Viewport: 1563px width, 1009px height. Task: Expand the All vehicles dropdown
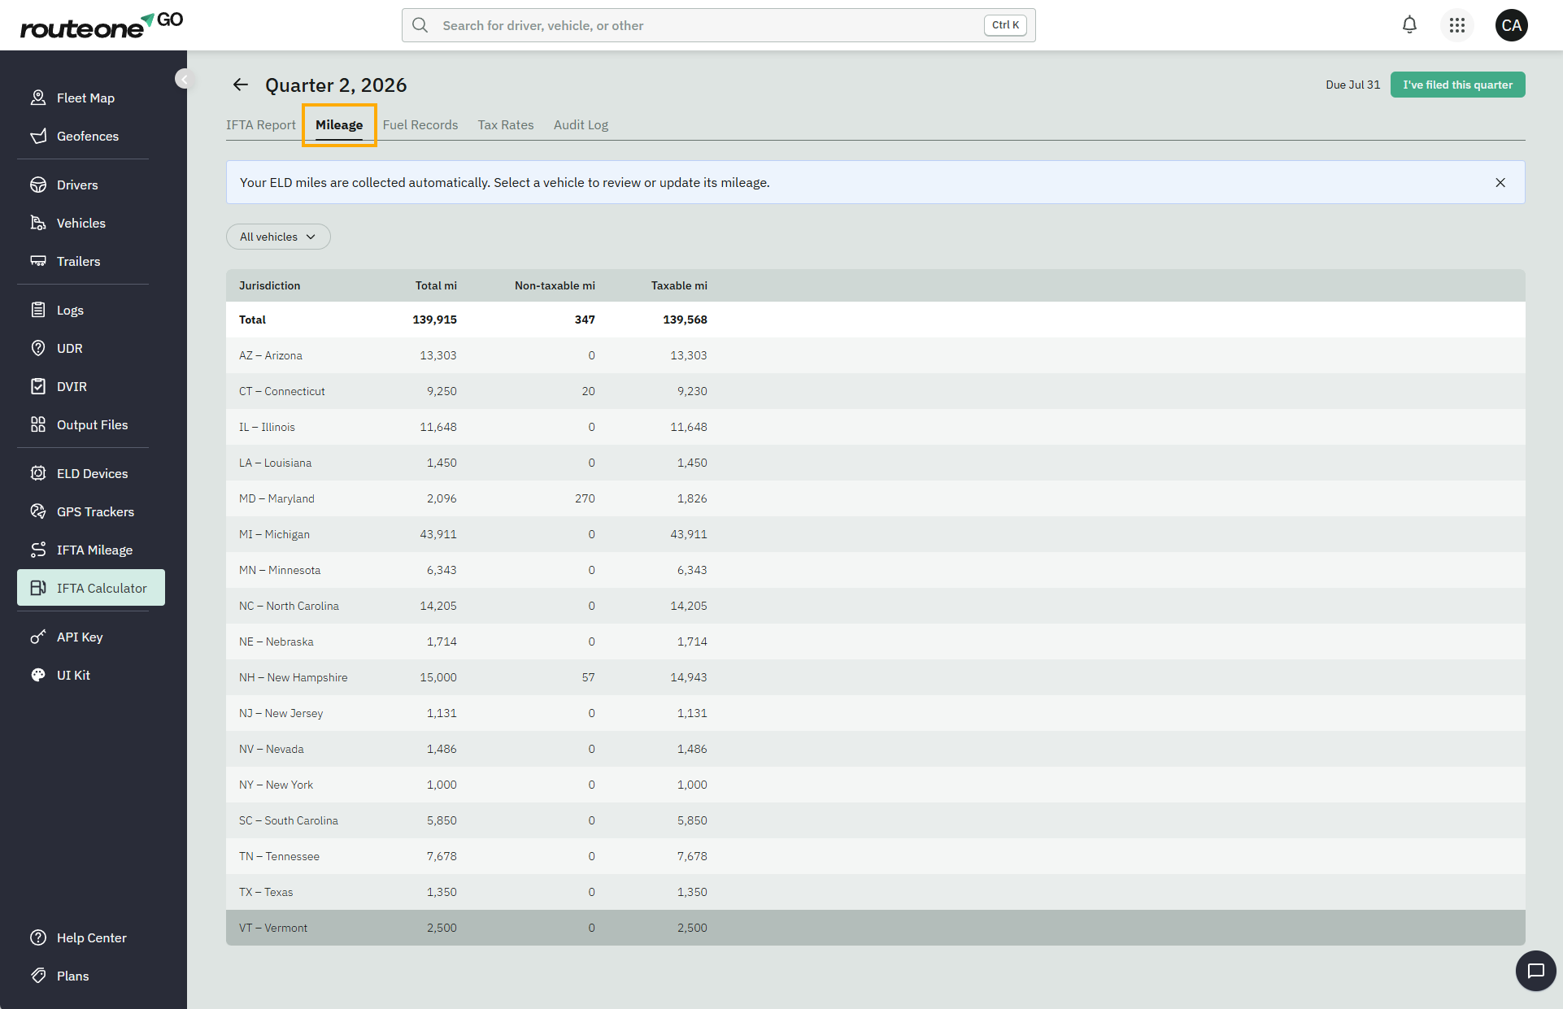278,237
